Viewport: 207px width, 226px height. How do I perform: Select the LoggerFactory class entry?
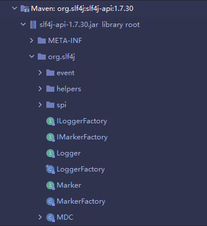tap(81, 169)
